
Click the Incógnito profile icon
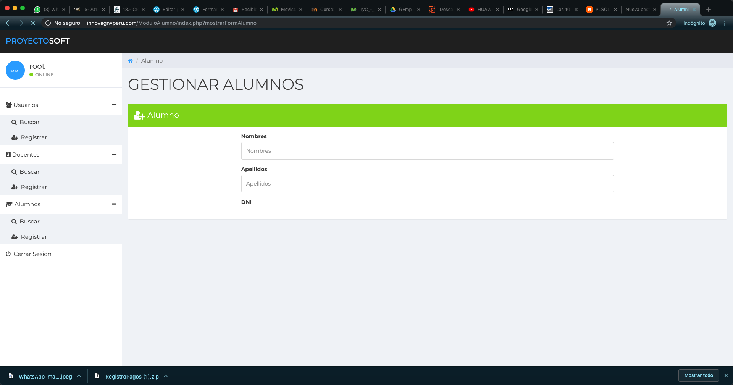click(712, 23)
